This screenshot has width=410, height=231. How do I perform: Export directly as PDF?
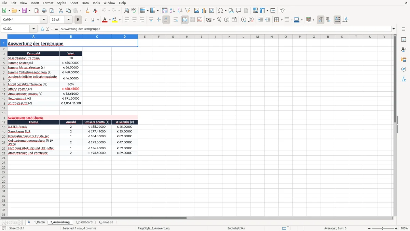pos(37,11)
